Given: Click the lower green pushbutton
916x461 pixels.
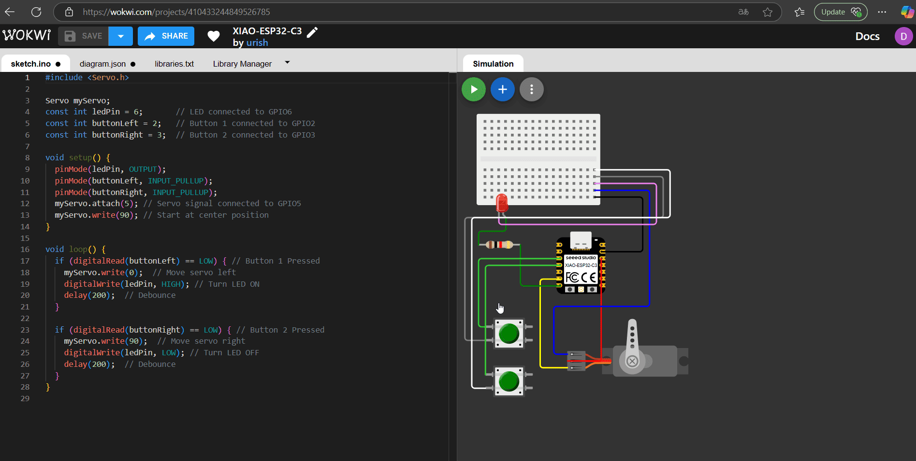Looking at the screenshot, I should pyautogui.click(x=509, y=381).
